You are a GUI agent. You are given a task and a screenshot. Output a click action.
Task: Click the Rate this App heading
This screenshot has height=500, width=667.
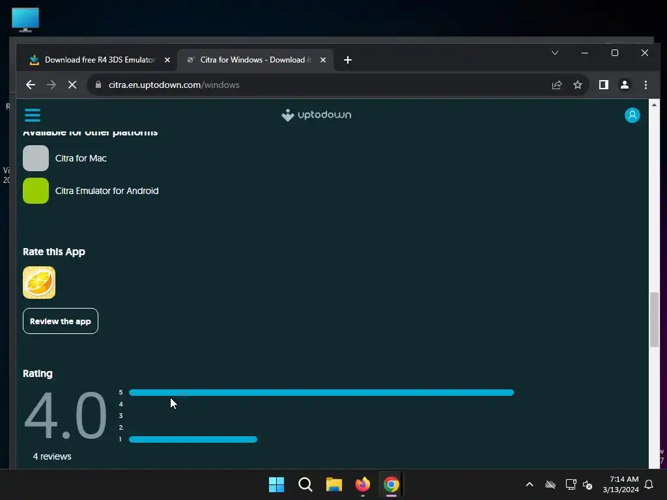point(54,252)
